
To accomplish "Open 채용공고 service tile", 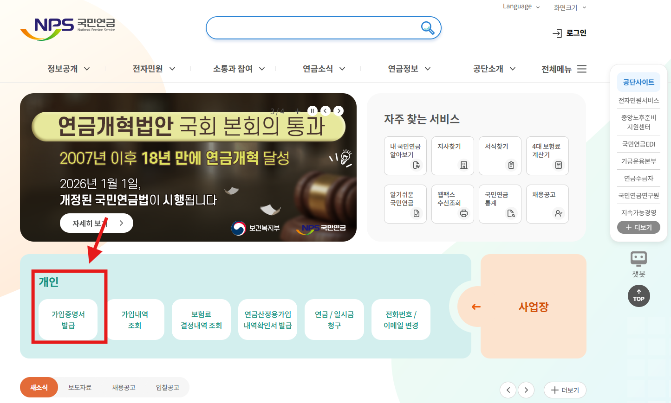I will (x=547, y=204).
